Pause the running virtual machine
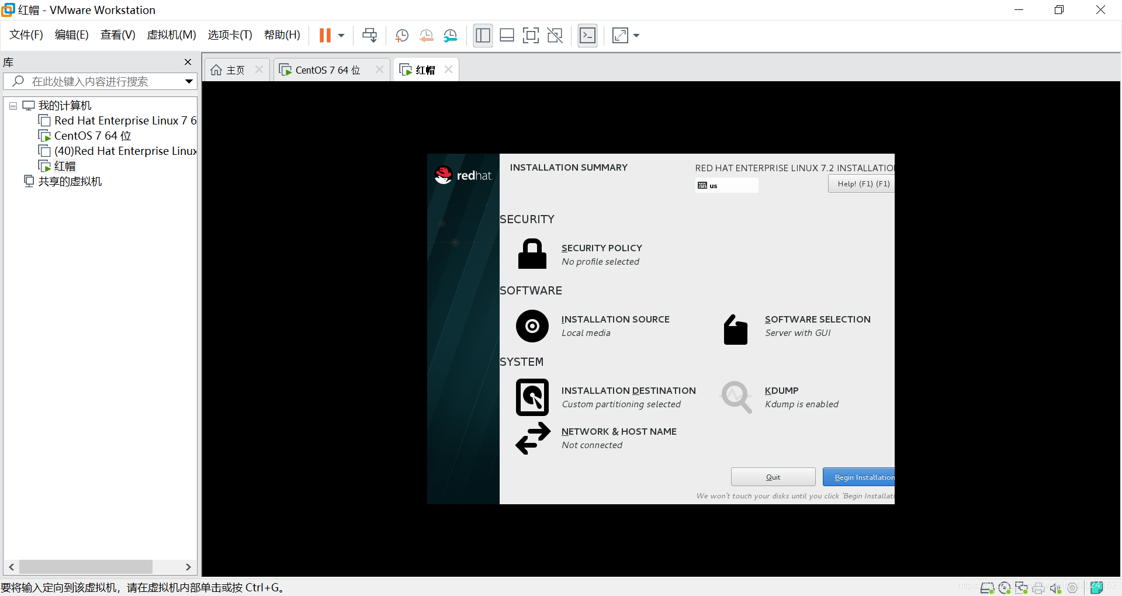1122x596 pixels. coord(325,36)
